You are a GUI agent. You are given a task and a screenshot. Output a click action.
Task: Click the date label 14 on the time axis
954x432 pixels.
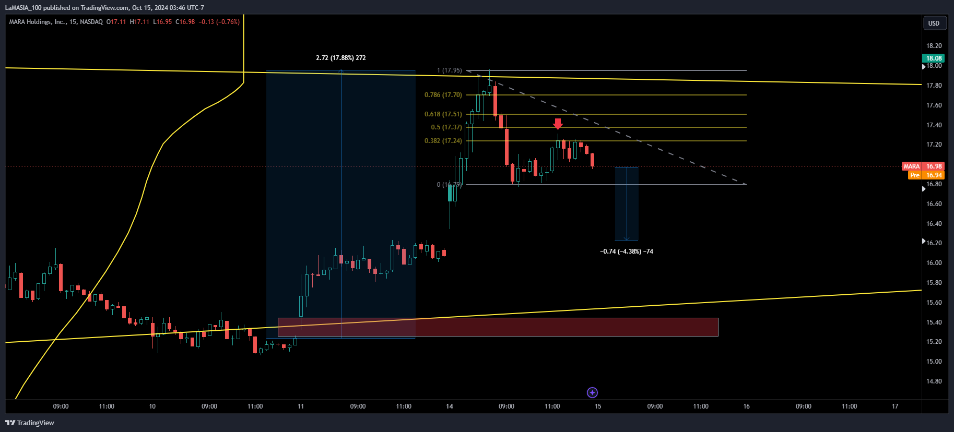pos(450,406)
